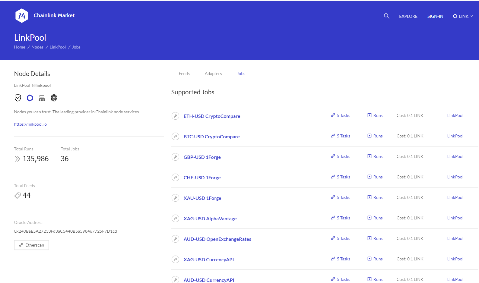Click the Jobs breadcrumb item
Viewport: 479px width, 283px height.
pyautogui.click(x=76, y=47)
